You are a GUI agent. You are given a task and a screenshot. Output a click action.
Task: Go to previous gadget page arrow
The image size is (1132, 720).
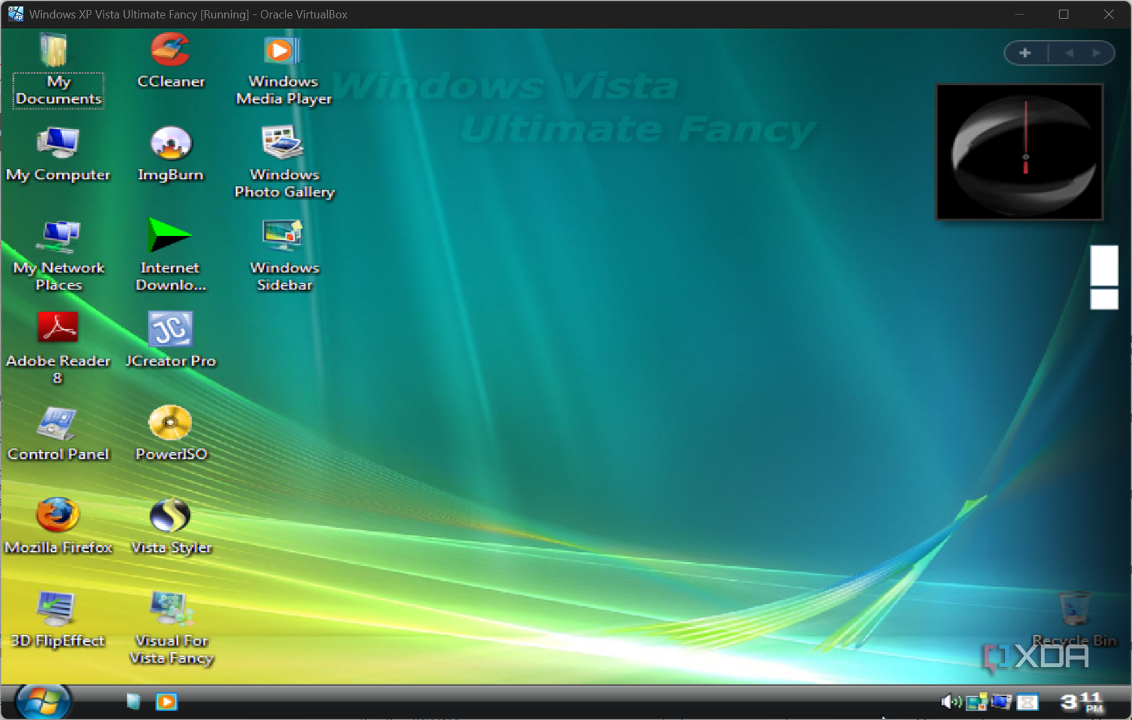(x=1068, y=52)
